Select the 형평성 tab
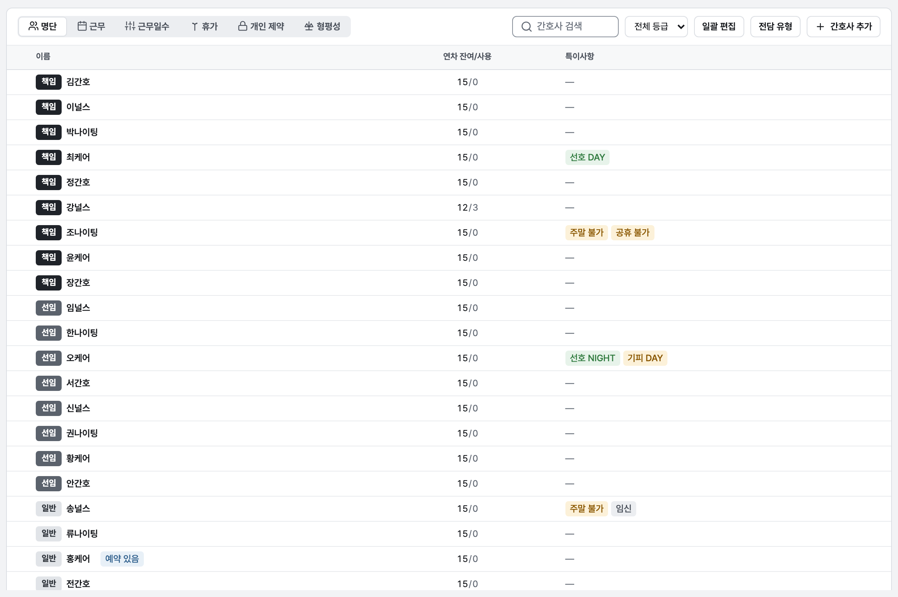The image size is (898, 597). pyautogui.click(x=322, y=26)
